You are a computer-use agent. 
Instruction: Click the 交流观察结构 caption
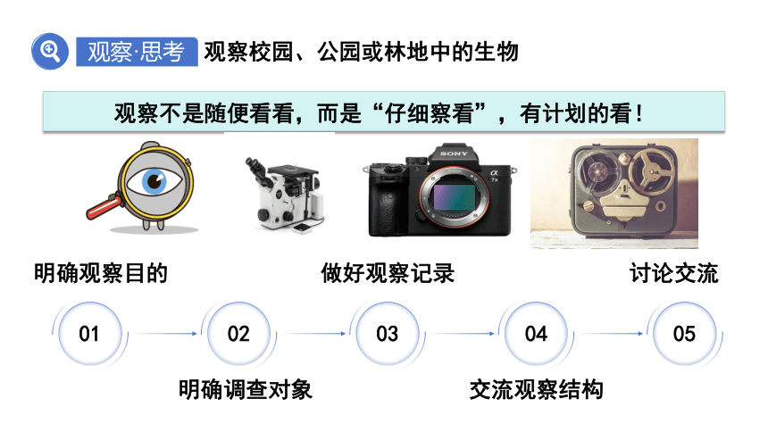click(537, 390)
